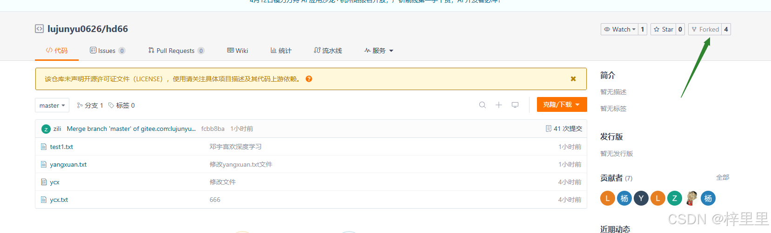The image size is (771, 233).
Task: Click the 暂无标签 text
Action: point(613,109)
